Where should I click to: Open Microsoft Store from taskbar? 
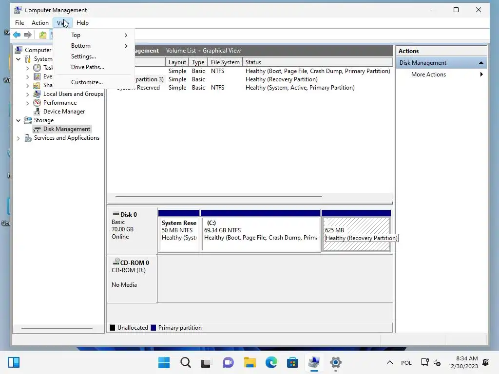[292, 362]
